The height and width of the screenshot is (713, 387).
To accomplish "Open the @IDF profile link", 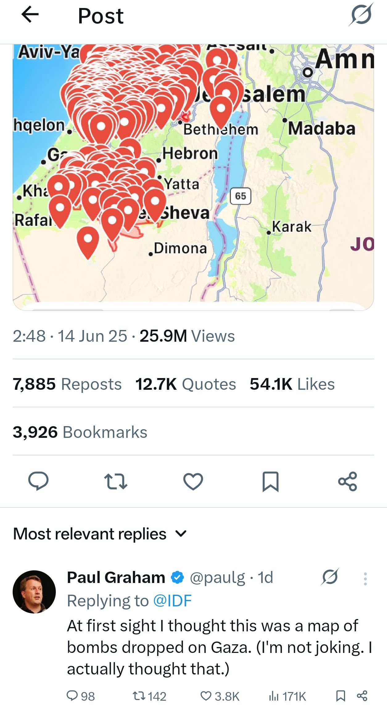I will (172, 601).
